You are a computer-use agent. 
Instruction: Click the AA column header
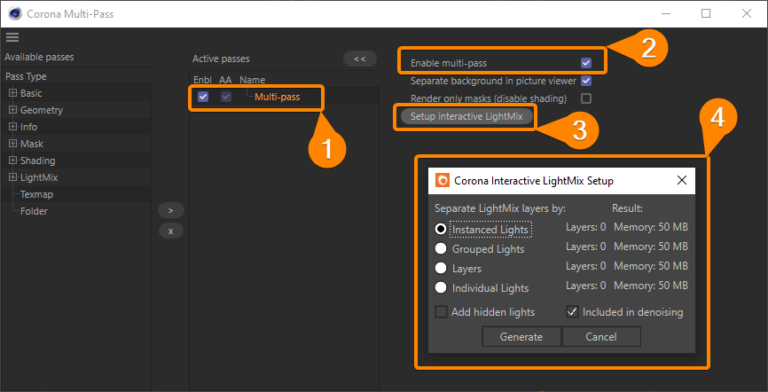pyautogui.click(x=225, y=80)
